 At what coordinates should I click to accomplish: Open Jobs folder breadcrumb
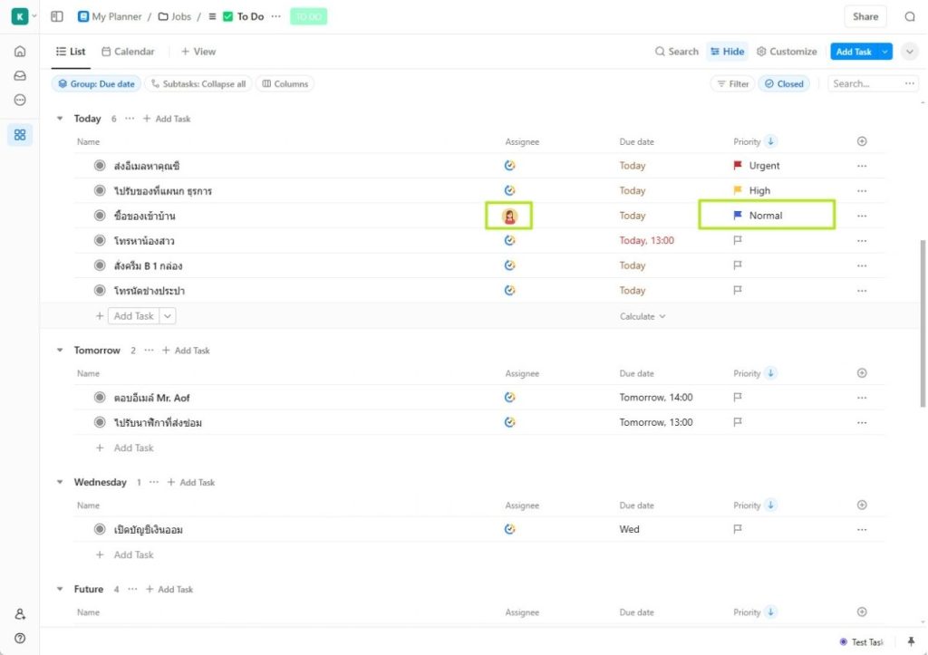point(175,16)
